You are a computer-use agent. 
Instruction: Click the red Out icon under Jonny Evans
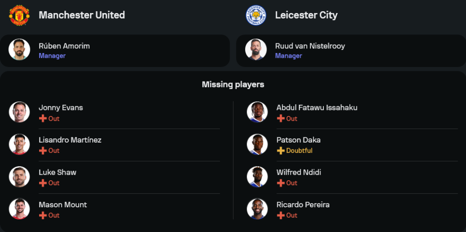43,119
